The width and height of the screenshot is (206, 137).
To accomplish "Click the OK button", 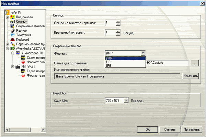I will pos(148,130).
